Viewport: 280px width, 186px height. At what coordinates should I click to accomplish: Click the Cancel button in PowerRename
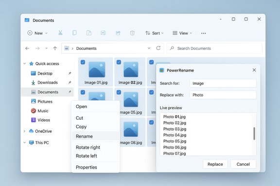[243, 164]
